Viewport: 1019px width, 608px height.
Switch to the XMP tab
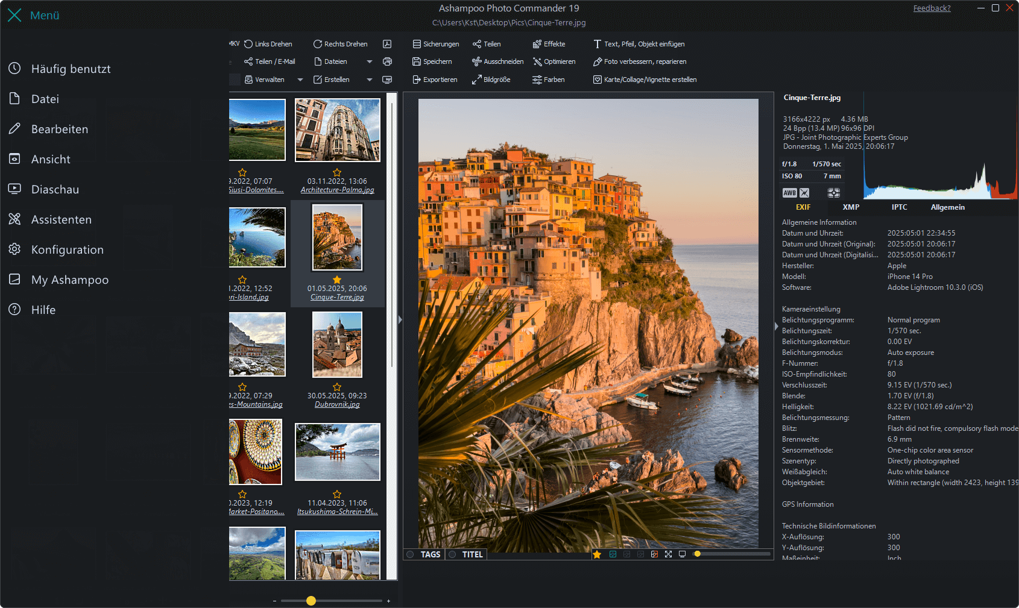point(851,207)
